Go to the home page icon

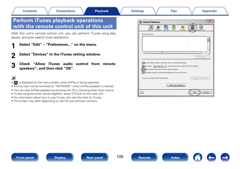pyautogui.click(x=197, y=157)
